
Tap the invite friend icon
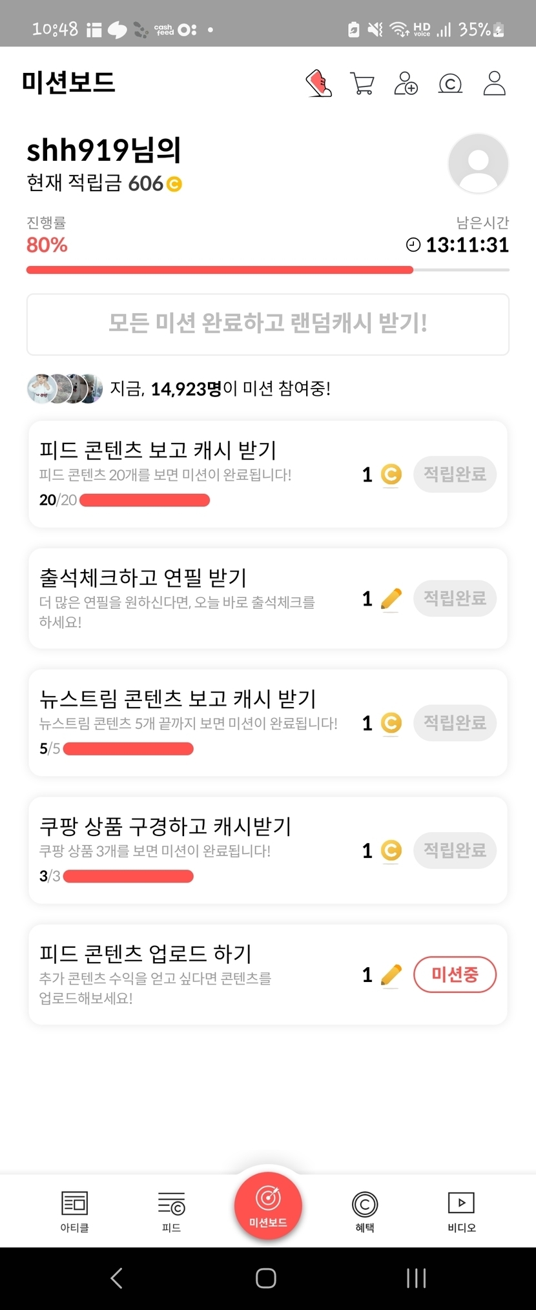point(406,84)
